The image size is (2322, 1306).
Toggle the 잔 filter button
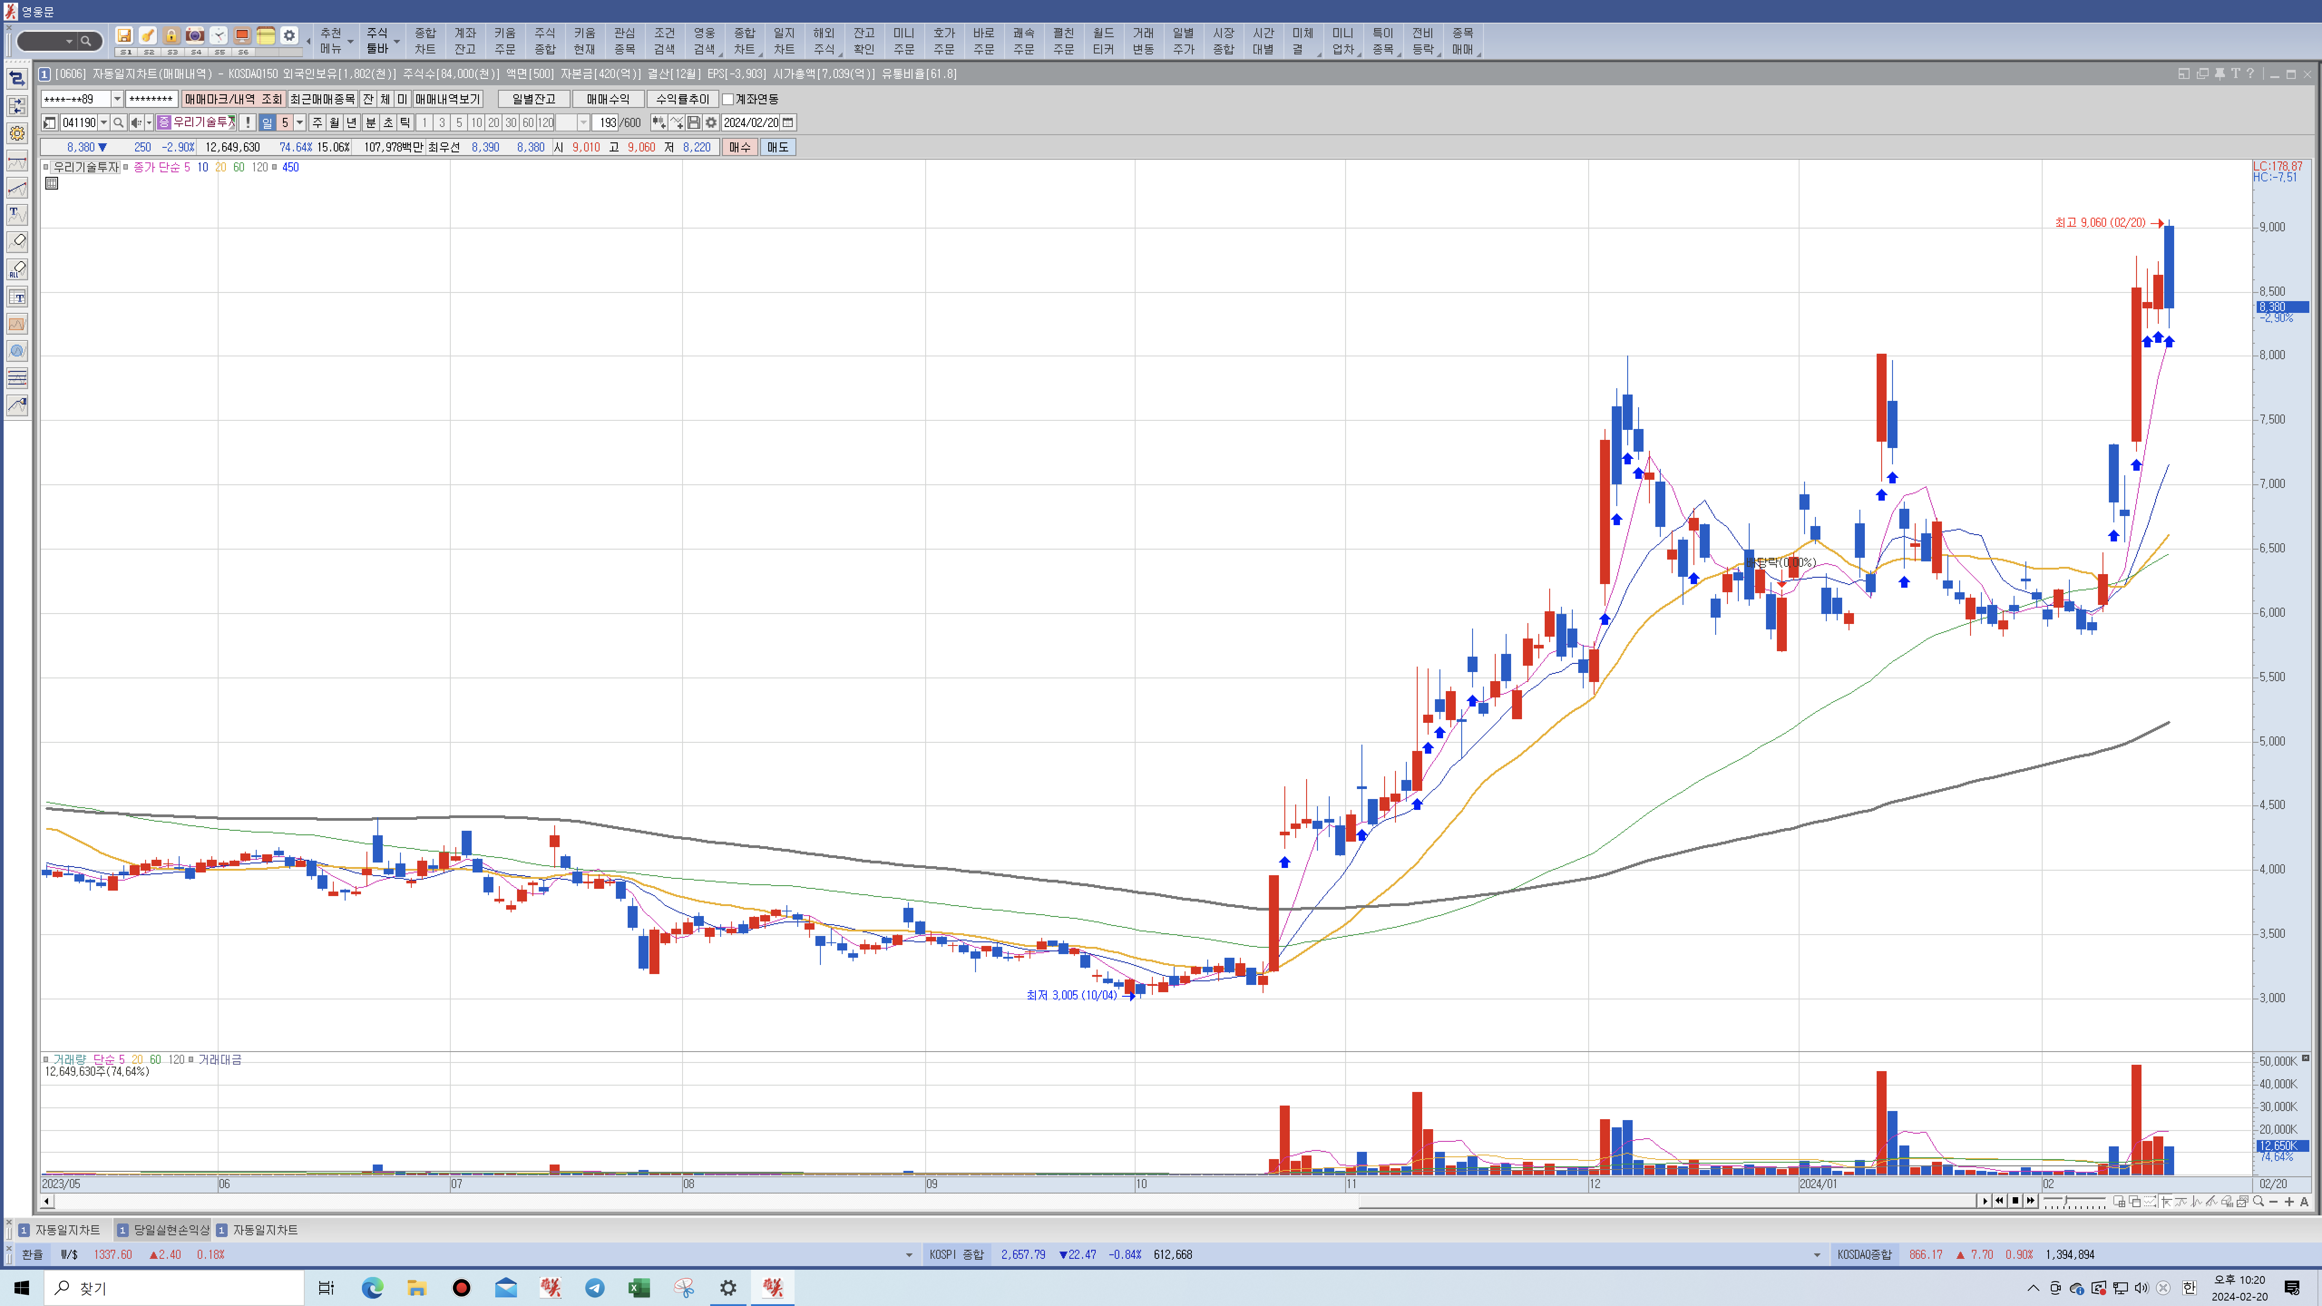pyautogui.click(x=368, y=99)
